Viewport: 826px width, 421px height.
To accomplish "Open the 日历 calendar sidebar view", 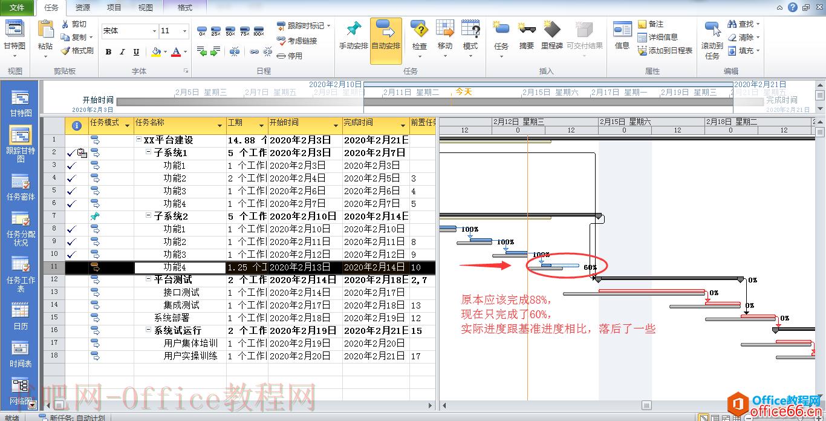I will click(x=21, y=316).
